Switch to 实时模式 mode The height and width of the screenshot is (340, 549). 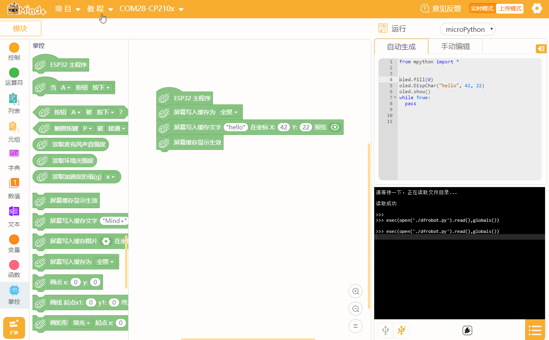click(x=482, y=8)
